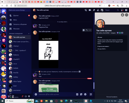
Task: Open pinned messages via the pin icon
Action: [94, 10]
